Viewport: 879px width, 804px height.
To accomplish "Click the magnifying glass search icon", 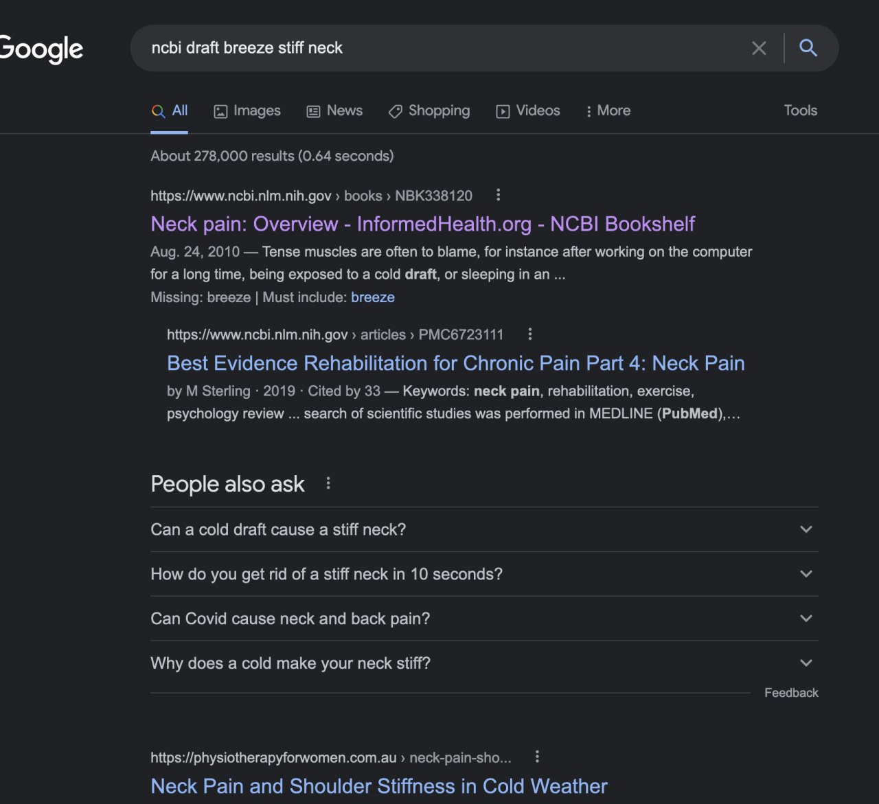I will (x=808, y=48).
